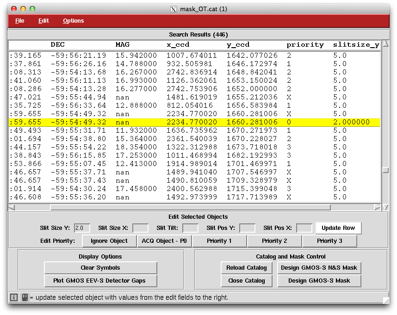Select the highlighted row with slitsize 2.000000
Image resolution: width=397 pixels, height=315 pixels.
point(194,122)
